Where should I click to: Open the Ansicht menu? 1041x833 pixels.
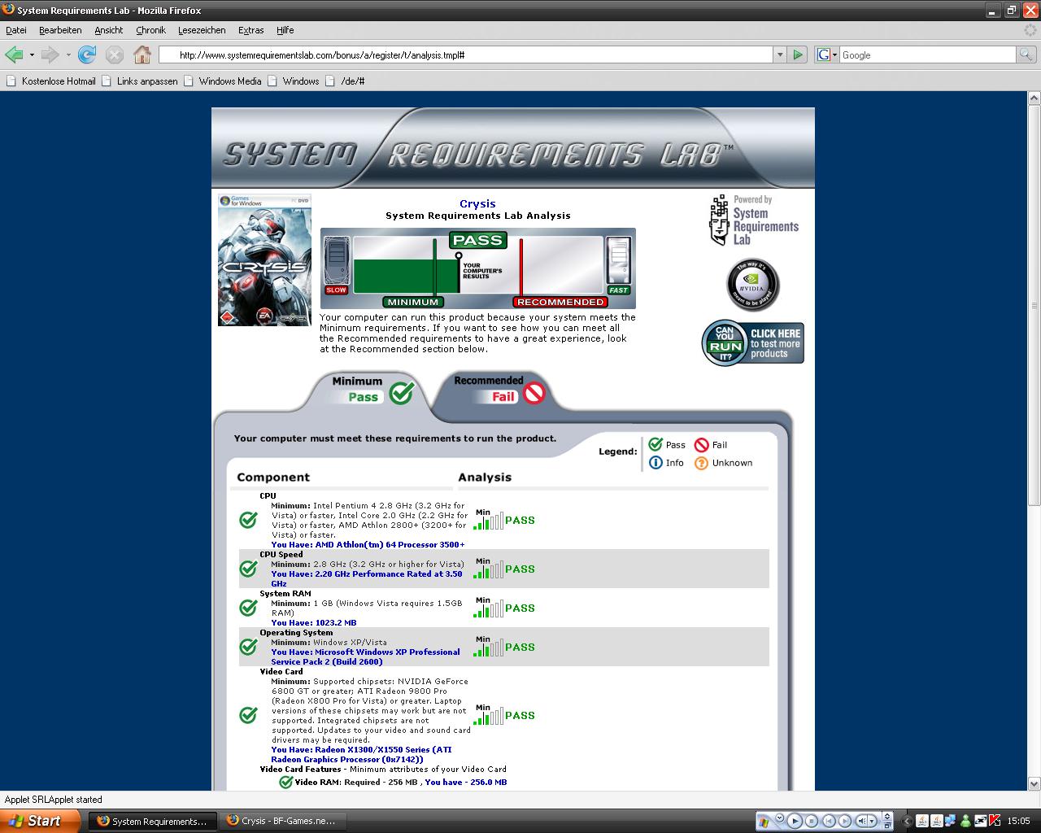tap(108, 30)
